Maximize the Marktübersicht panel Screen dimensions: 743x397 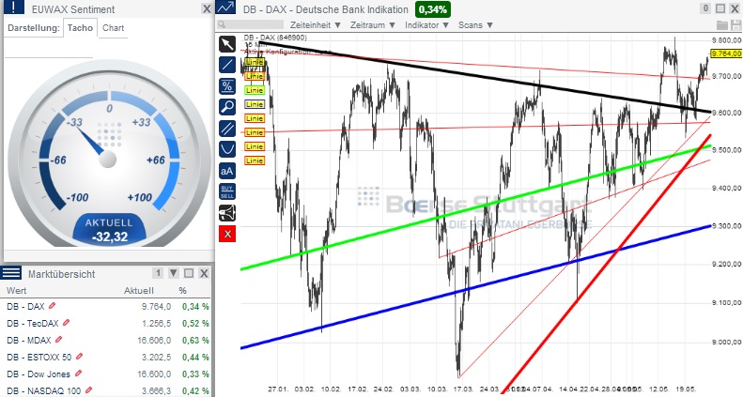189,273
